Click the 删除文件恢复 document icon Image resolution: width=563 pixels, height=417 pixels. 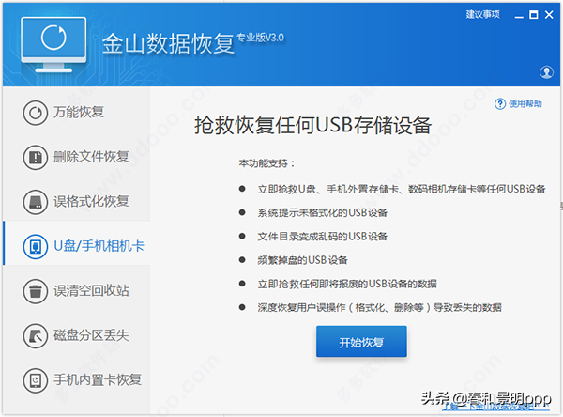point(36,157)
